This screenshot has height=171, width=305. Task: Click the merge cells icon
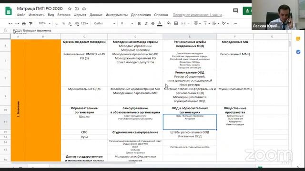(183, 23)
